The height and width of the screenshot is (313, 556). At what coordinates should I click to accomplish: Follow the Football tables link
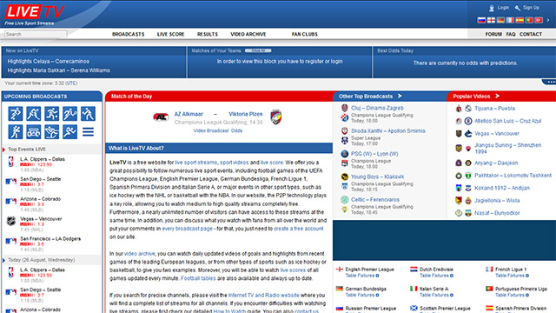tap(198, 278)
